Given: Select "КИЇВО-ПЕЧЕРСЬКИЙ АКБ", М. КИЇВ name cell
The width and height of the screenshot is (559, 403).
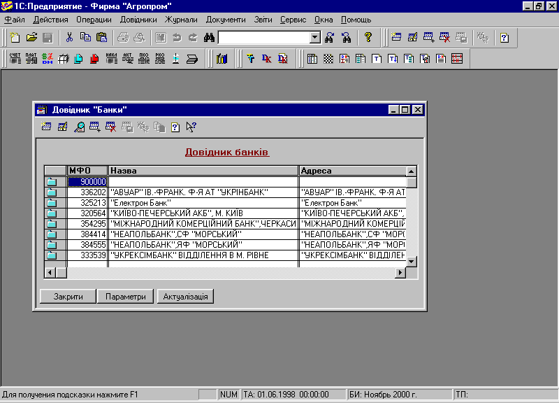Looking at the screenshot, I should pos(203,213).
